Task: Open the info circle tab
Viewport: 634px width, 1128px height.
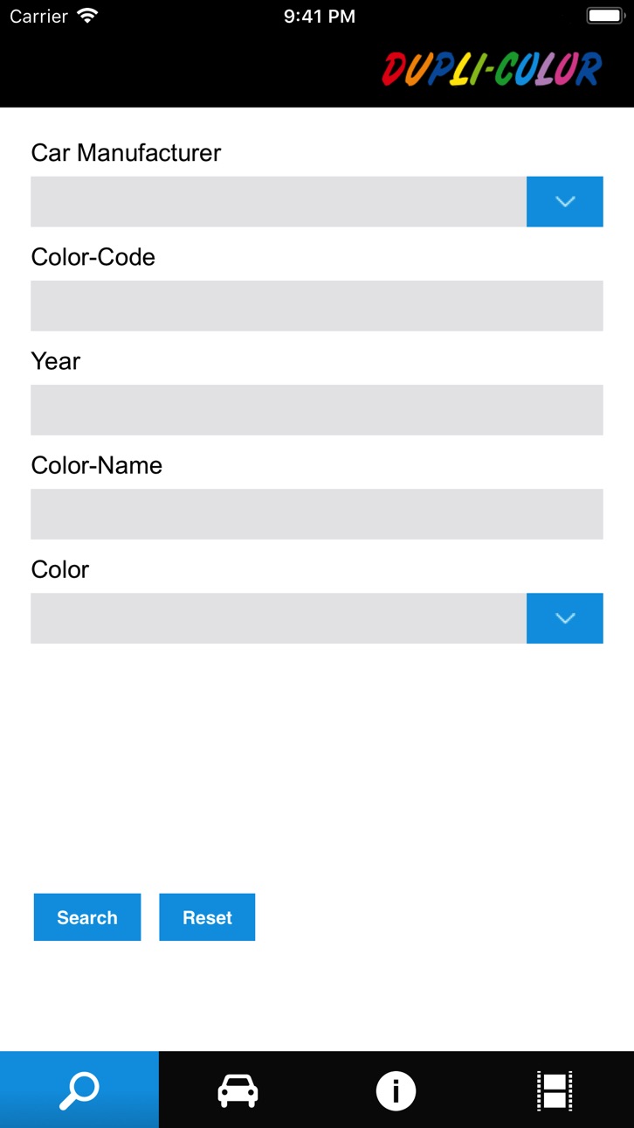Action: click(396, 1090)
